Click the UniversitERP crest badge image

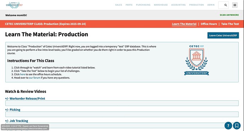coord(197,60)
